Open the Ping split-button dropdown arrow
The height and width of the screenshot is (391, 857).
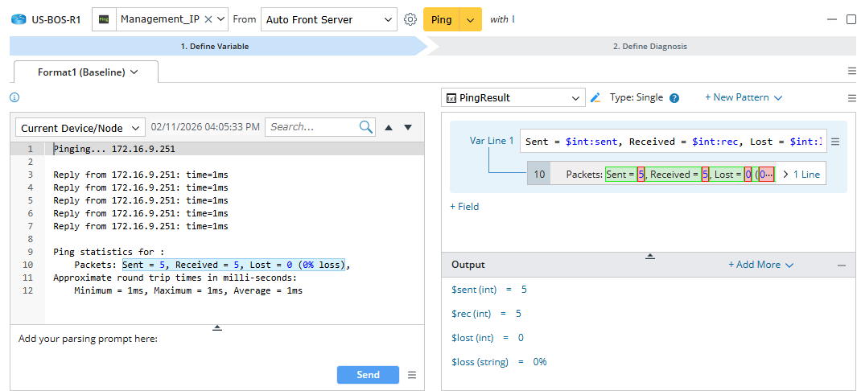click(471, 19)
